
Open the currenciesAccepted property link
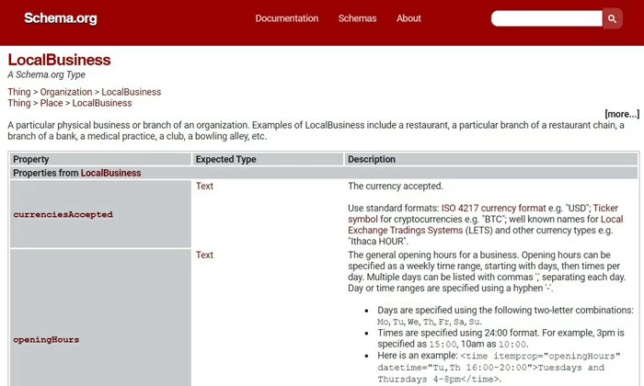[63, 214]
